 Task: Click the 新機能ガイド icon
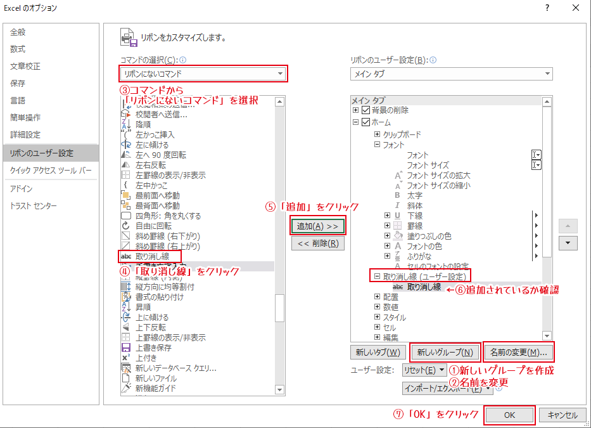tap(126, 388)
